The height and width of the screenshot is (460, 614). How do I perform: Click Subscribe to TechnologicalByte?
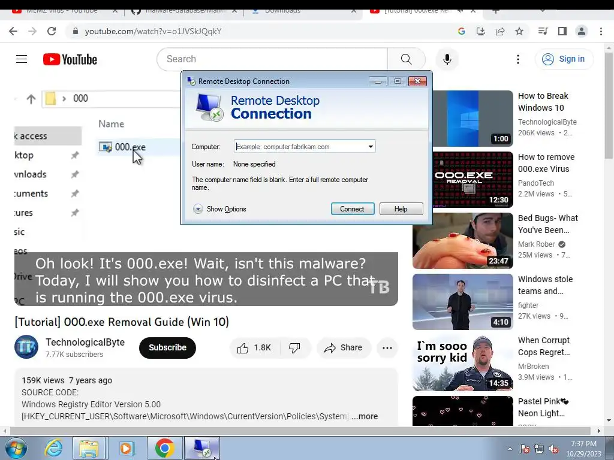point(167,348)
